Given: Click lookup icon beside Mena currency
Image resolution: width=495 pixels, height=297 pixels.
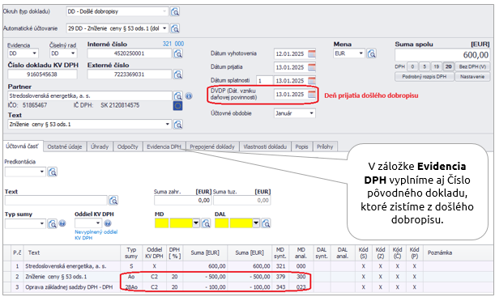Looking at the screenshot, I should [x=372, y=53].
